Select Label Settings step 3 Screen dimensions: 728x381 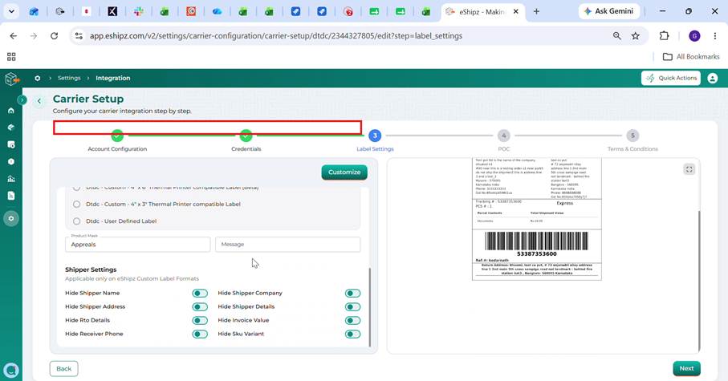[375, 136]
